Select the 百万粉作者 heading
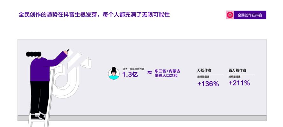Viewport: 283px width, 127px height. click(237, 70)
